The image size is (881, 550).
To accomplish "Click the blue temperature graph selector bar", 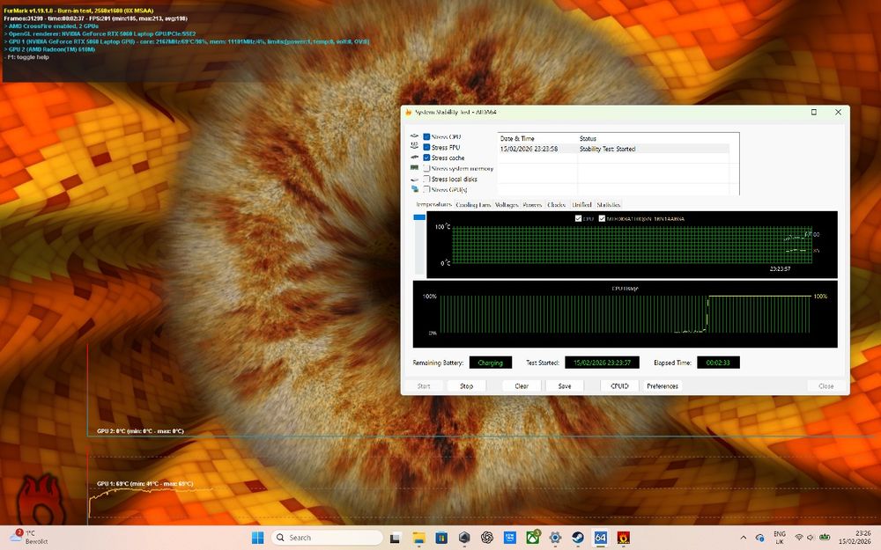I will point(419,216).
